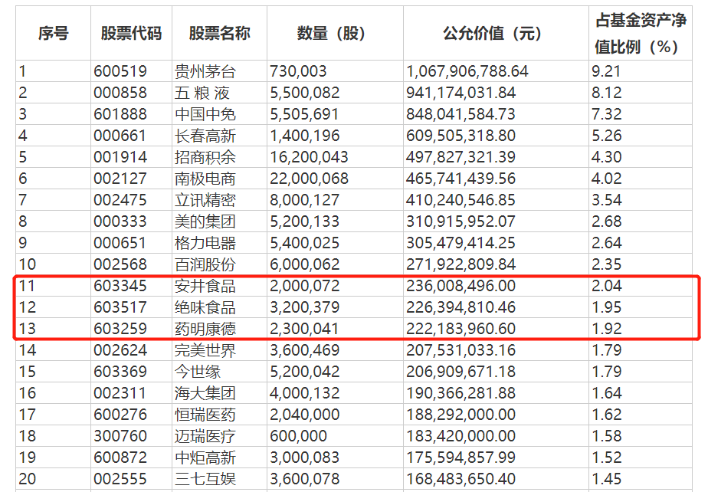Click fair value 168,483,650.40
Image resolution: width=708 pixels, height=492 pixels.
pos(461,479)
